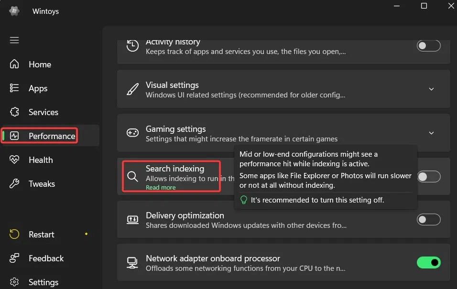Click the Delivery optimization icon
457x289 pixels.
click(132, 220)
